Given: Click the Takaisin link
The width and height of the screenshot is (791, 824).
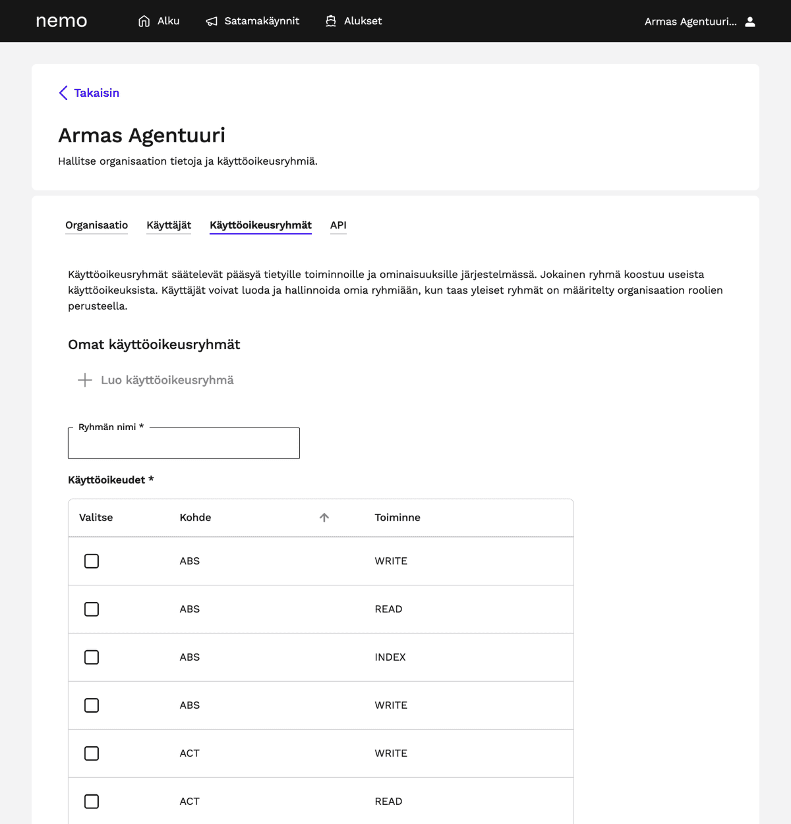Looking at the screenshot, I should 96,93.
